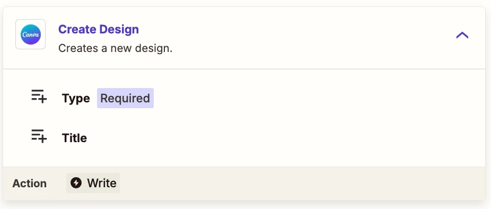Screen dimensions: 491x209
Task: Click the word 'Write' in the footer badge
Action: point(102,183)
